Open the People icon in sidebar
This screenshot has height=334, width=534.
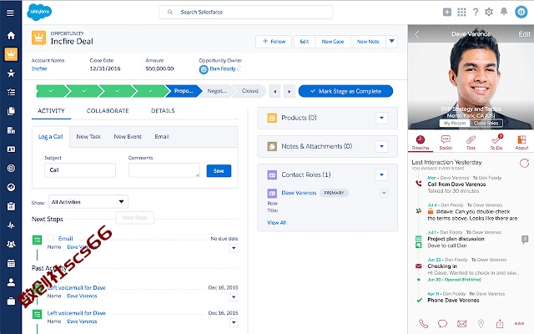[x=11, y=282]
